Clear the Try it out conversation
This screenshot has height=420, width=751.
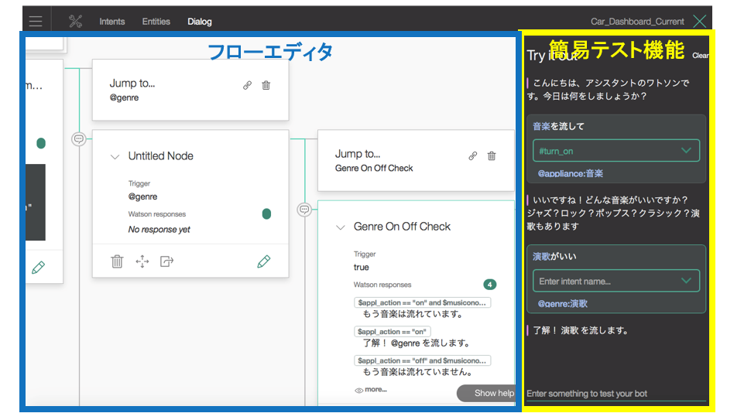tap(700, 56)
